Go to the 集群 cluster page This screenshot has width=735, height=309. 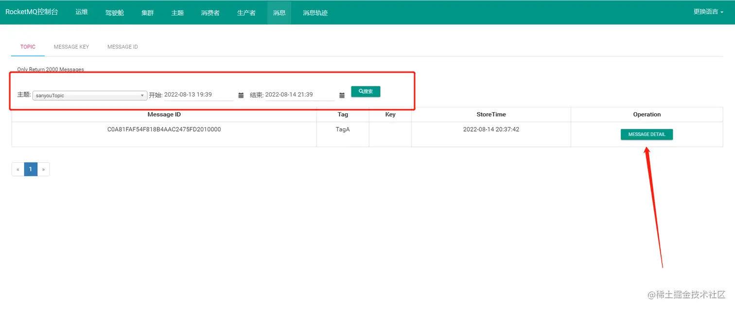click(x=148, y=13)
